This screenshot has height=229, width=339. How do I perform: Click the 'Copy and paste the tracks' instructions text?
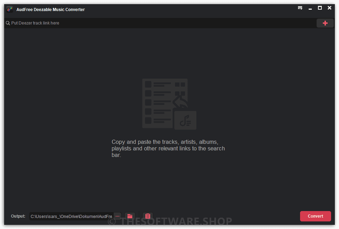(168, 149)
